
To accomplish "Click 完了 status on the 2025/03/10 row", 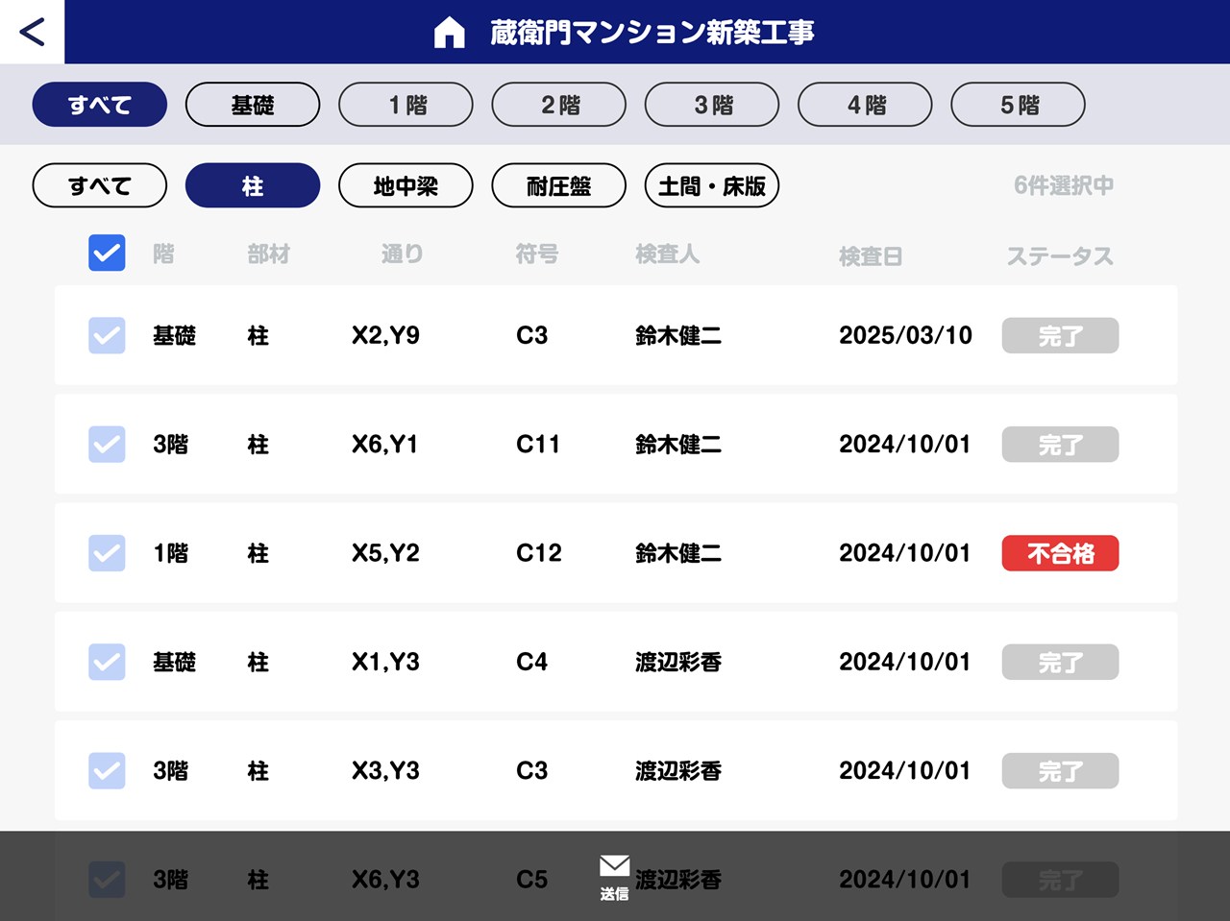I will [x=1060, y=336].
